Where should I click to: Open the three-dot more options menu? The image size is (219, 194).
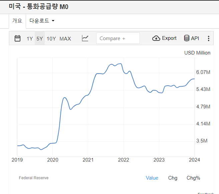pyautogui.click(x=209, y=38)
